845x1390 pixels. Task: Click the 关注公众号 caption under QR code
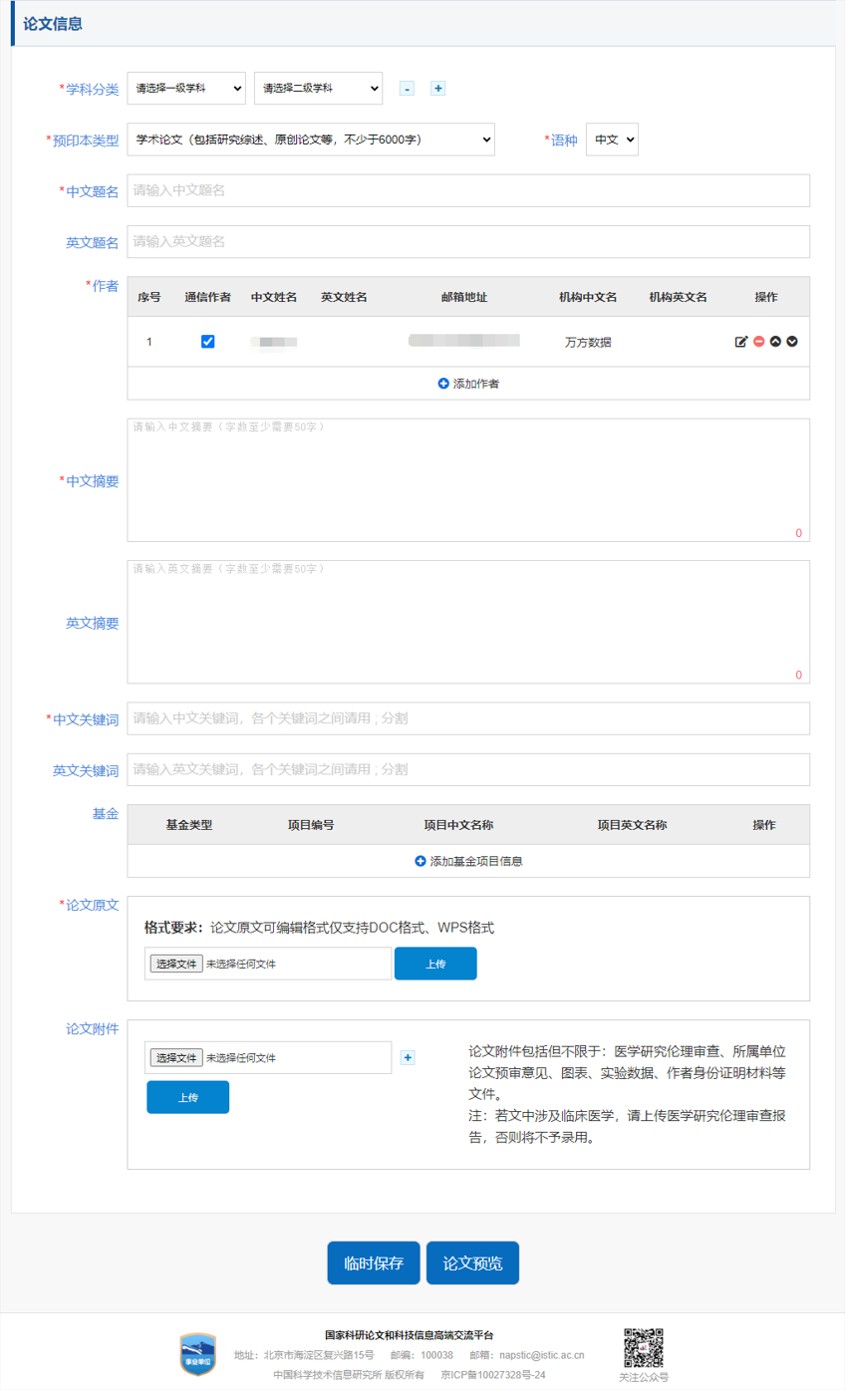644,1377
